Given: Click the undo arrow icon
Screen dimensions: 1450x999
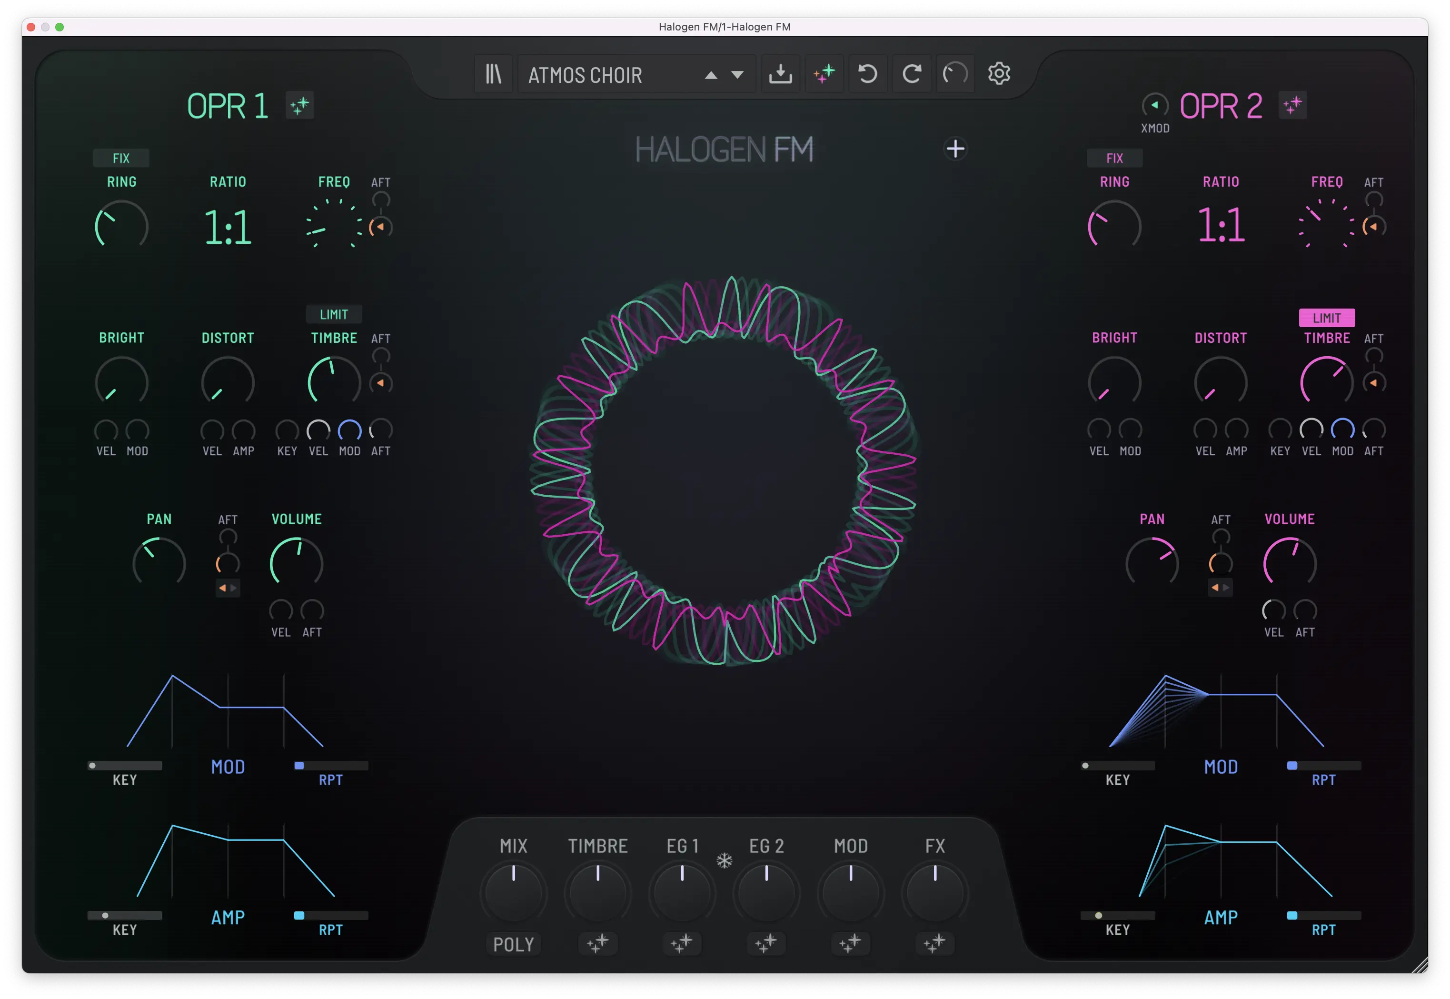Looking at the screenshot, I should coord(867,74).
